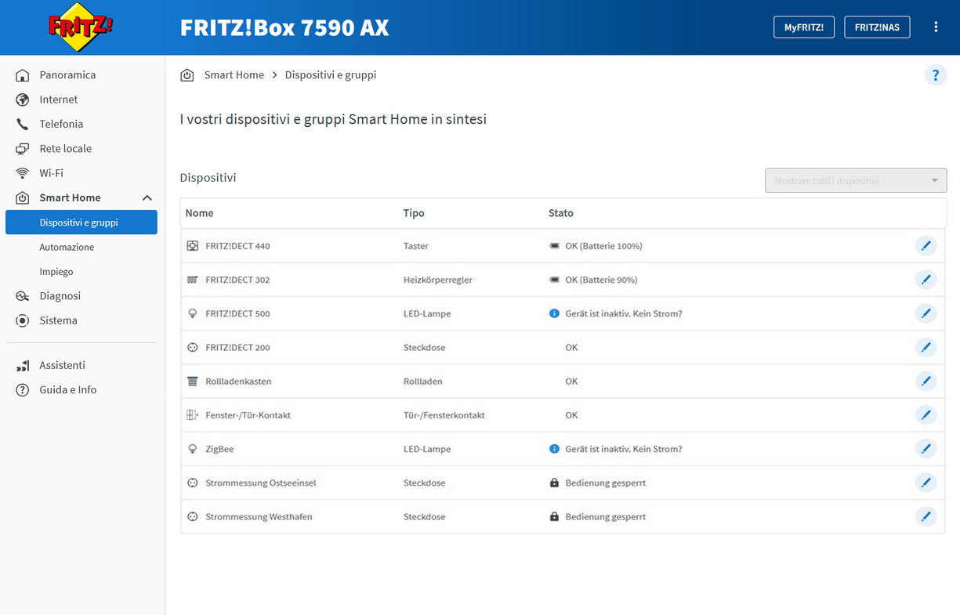The width and height of the screenshot is (960, 615).
Task: Click the lock icon for Strommessung Westhafen
Action: coord(555,517)
